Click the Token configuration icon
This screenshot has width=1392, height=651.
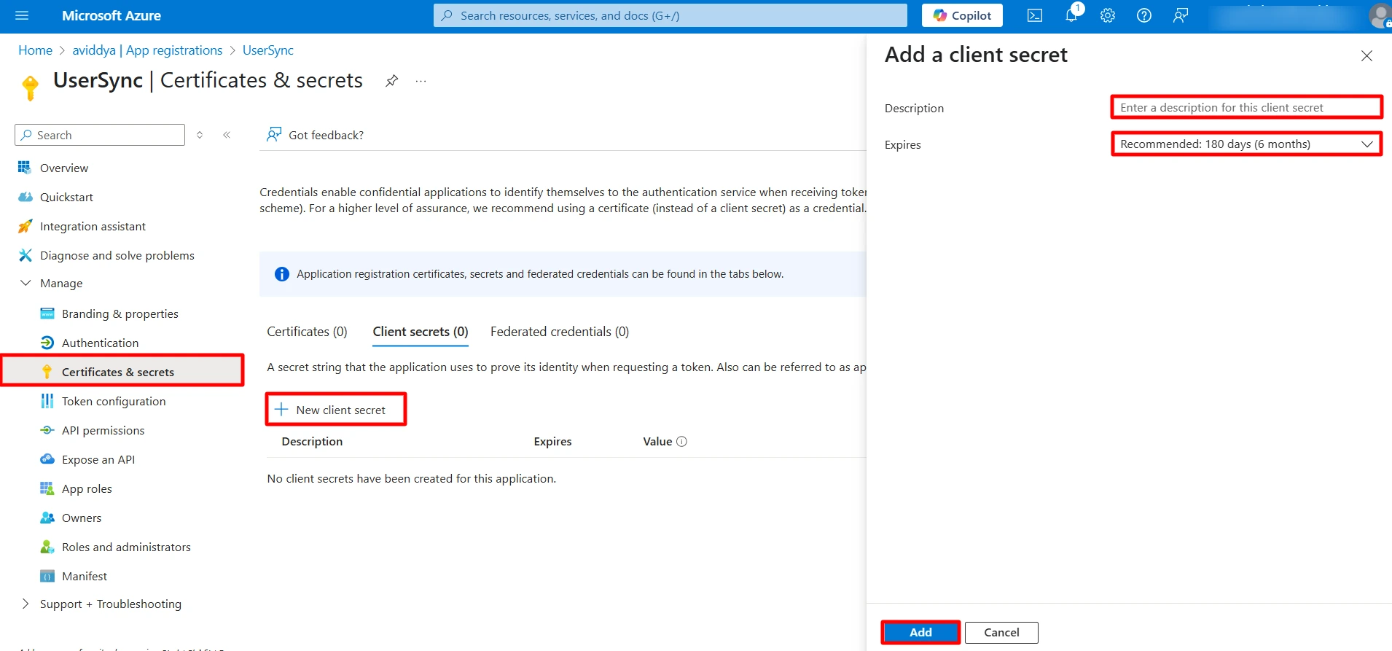[47, 401]
